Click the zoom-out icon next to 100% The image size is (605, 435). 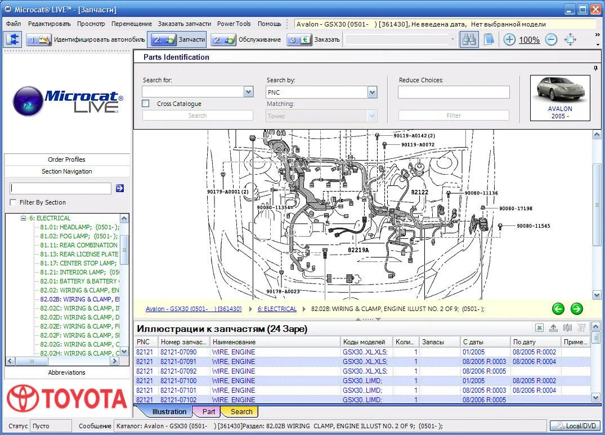pos(550,39)
